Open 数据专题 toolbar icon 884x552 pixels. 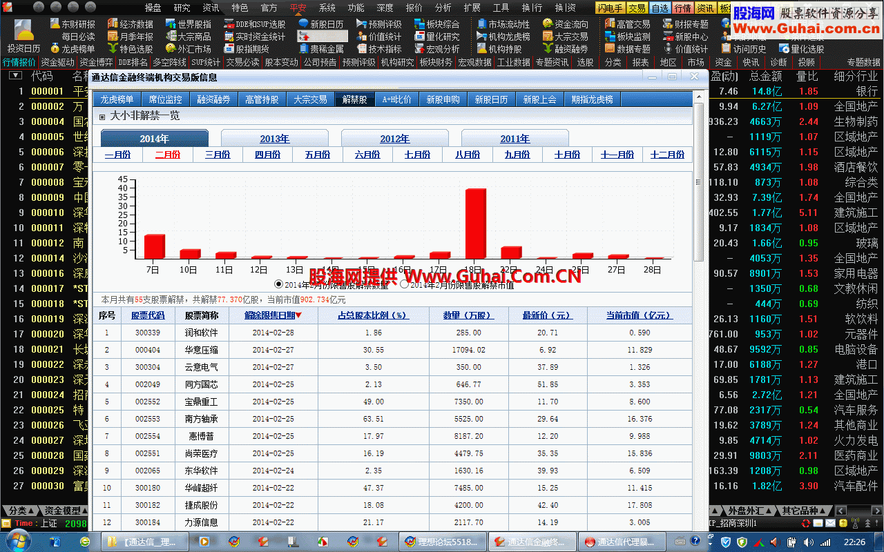[x=628, y=49]
